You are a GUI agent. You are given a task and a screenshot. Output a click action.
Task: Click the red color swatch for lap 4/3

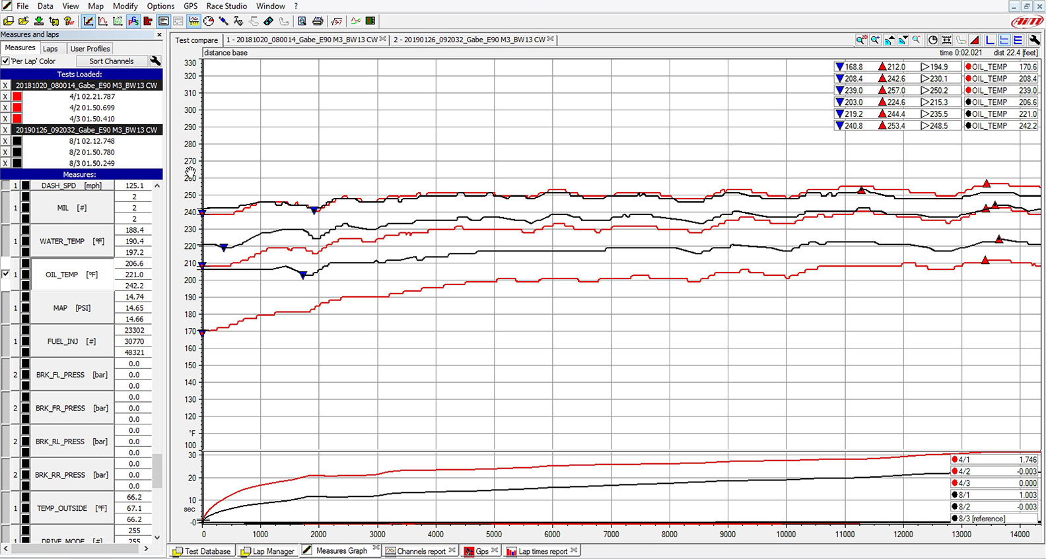17,119
